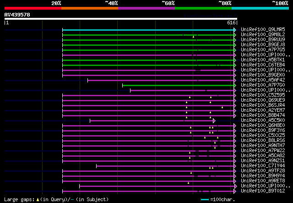Click the arrowhead of the A5AF42 alignment

coord(235,81)
